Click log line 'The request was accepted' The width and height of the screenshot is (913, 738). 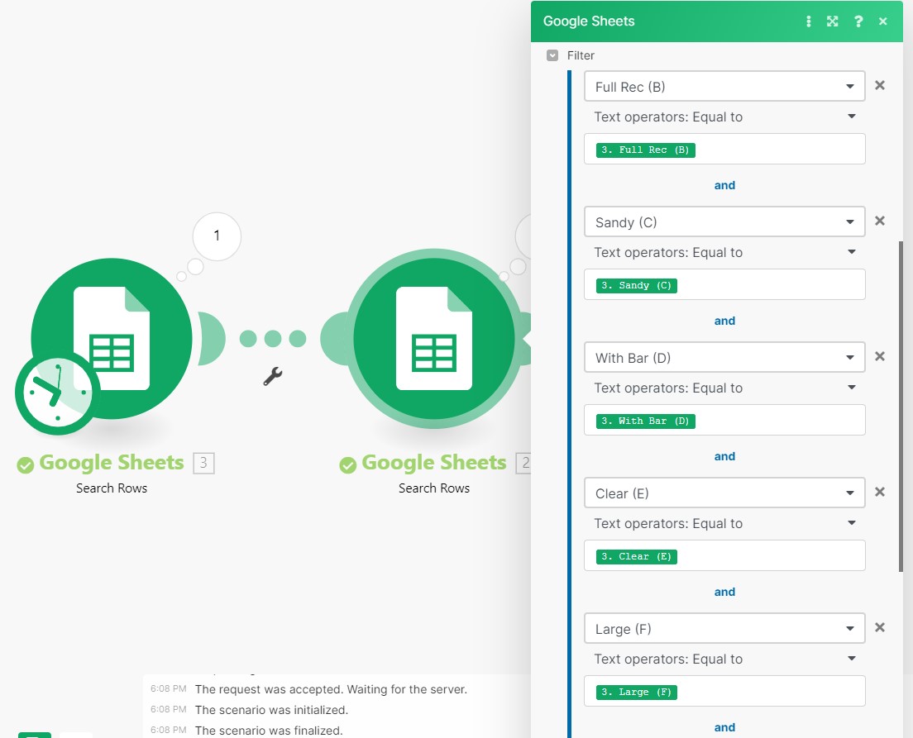coord(331,690)
